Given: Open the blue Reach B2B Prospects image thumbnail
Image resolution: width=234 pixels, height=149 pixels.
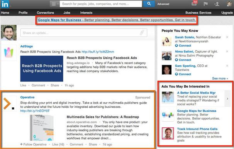Looking at the screenshot, I should (x=42, y=68).
